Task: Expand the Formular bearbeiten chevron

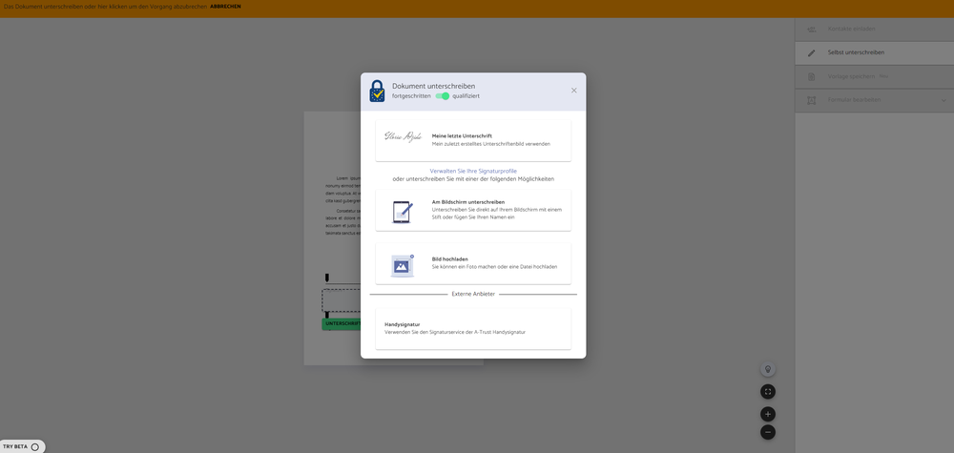Action: pos(944,100)
